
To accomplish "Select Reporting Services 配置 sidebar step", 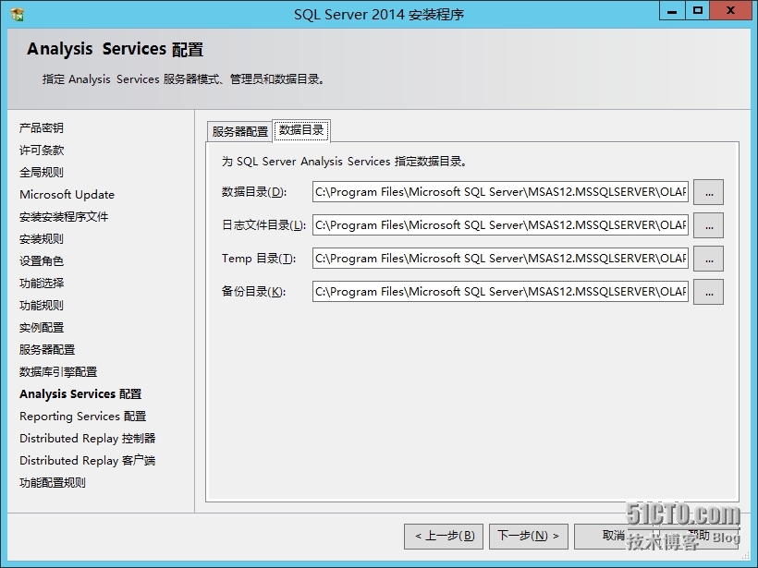I will tap(82, 417).
